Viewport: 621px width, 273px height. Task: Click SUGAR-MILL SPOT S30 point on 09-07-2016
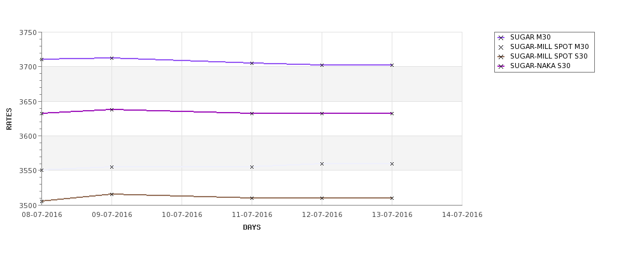111,194
